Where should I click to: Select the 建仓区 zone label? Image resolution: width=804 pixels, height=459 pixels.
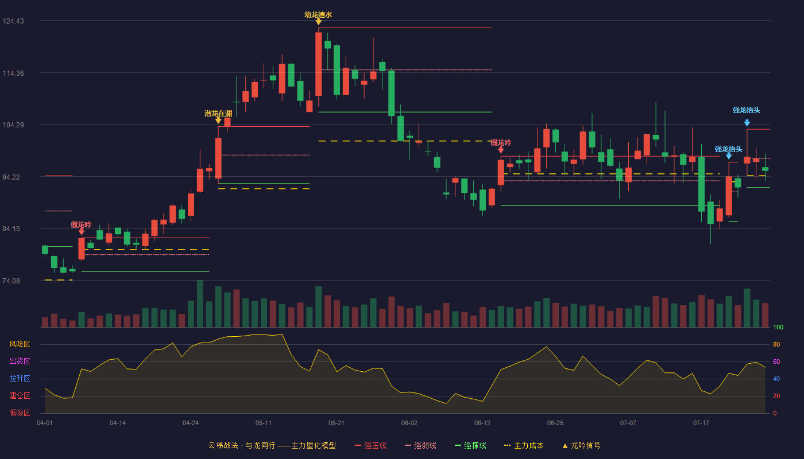(20, 396)
